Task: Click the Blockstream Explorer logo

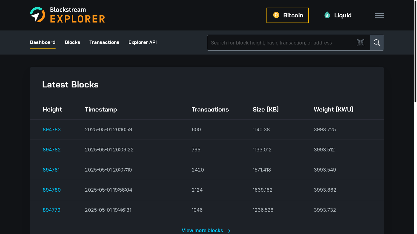Action: pyautogui.click(x=67, y=15)
